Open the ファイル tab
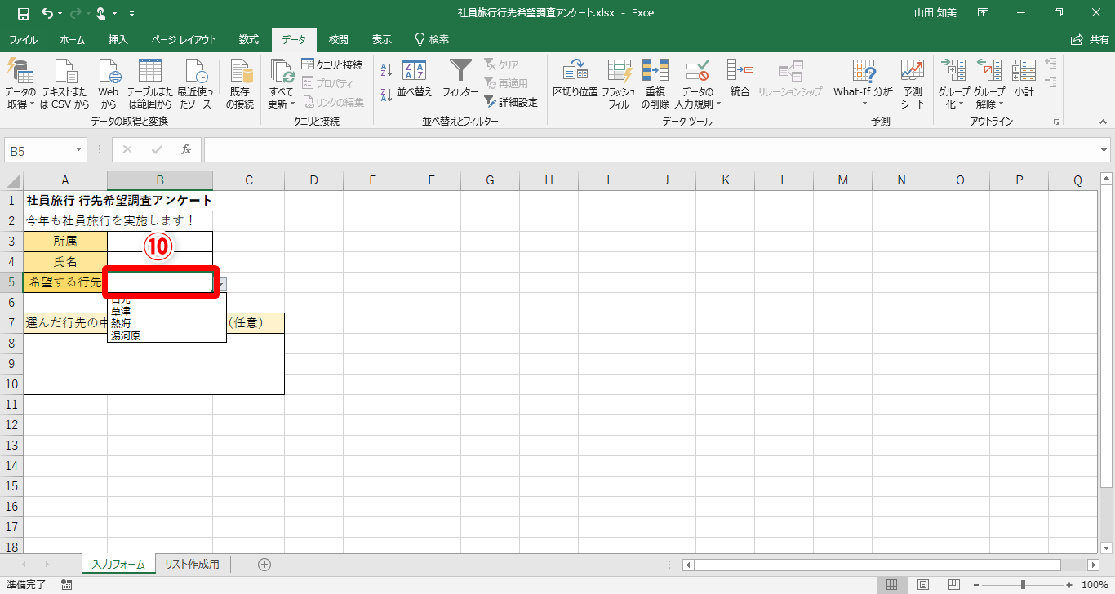The height and width of the screenshot is (594, 1115). [x=23, y=39]
